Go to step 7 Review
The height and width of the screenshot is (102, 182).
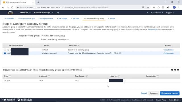[x=111, y=18]
